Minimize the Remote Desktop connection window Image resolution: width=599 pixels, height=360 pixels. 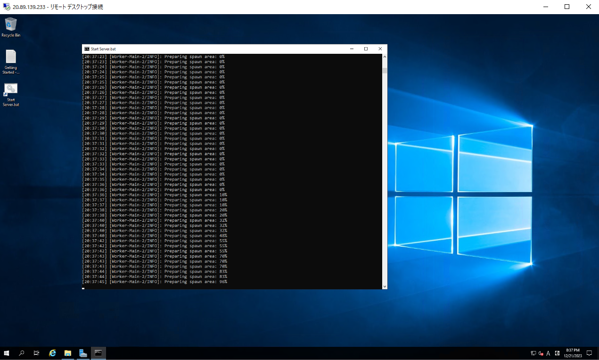[x=545, y=7]
